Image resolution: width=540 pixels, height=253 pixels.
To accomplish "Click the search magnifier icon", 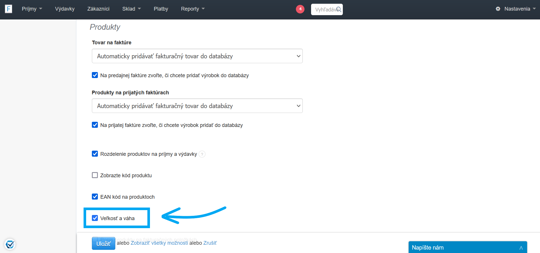I will [339, 9].
